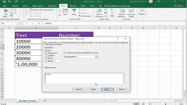Enable the Semicolon delimiter checkbox
Image resolution: width=187 pixels, height=105 pixels.
tap(46, 53)
